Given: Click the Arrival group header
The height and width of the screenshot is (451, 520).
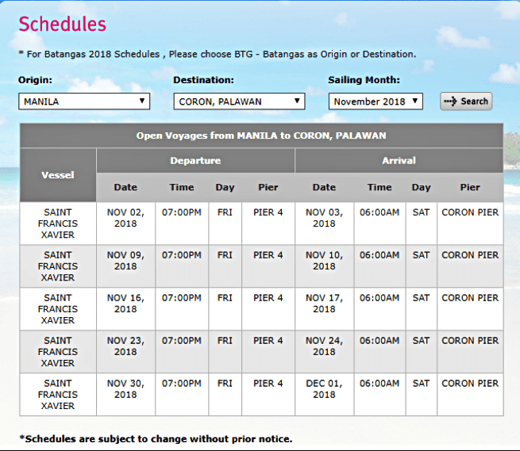Looking at the screenshot, I should (399, 160).
